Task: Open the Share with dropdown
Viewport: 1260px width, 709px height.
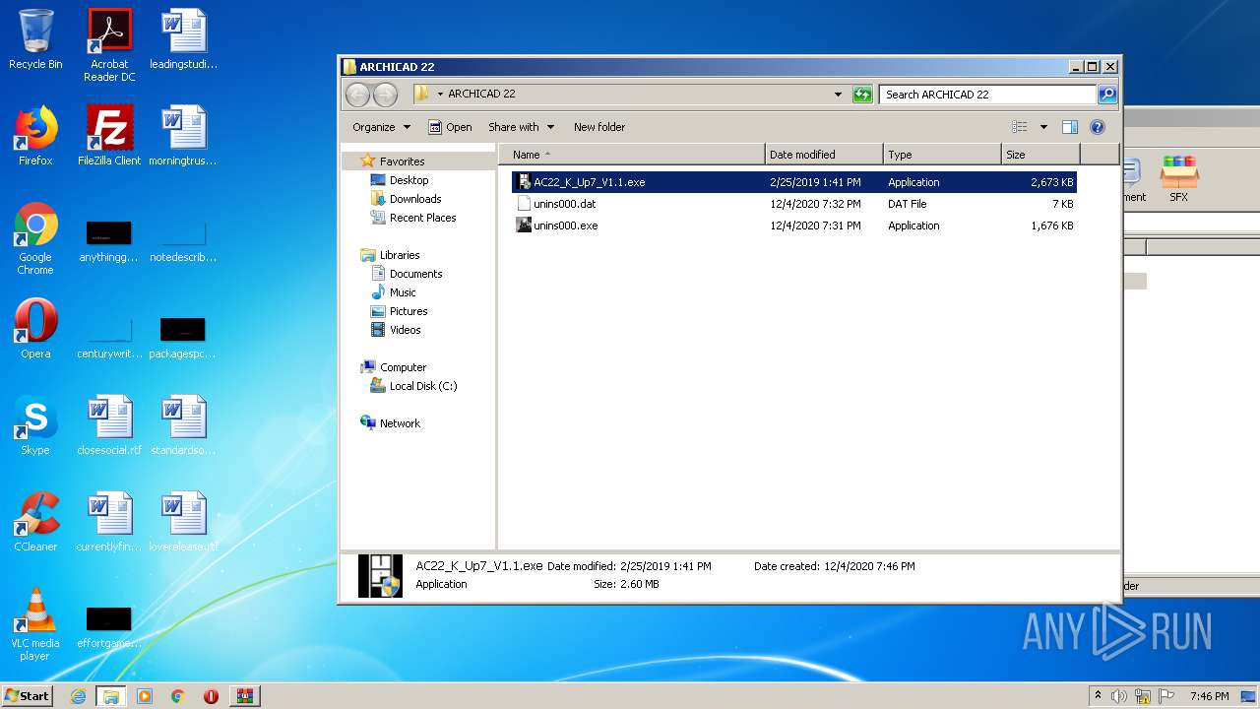Action: (521, 127)
